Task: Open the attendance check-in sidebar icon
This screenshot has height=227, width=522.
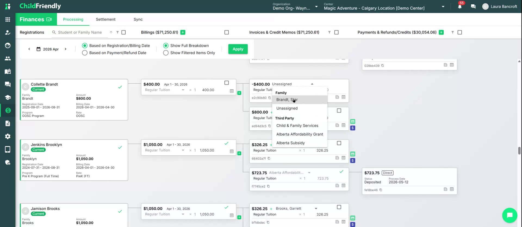Action: [x=8, y=33]
